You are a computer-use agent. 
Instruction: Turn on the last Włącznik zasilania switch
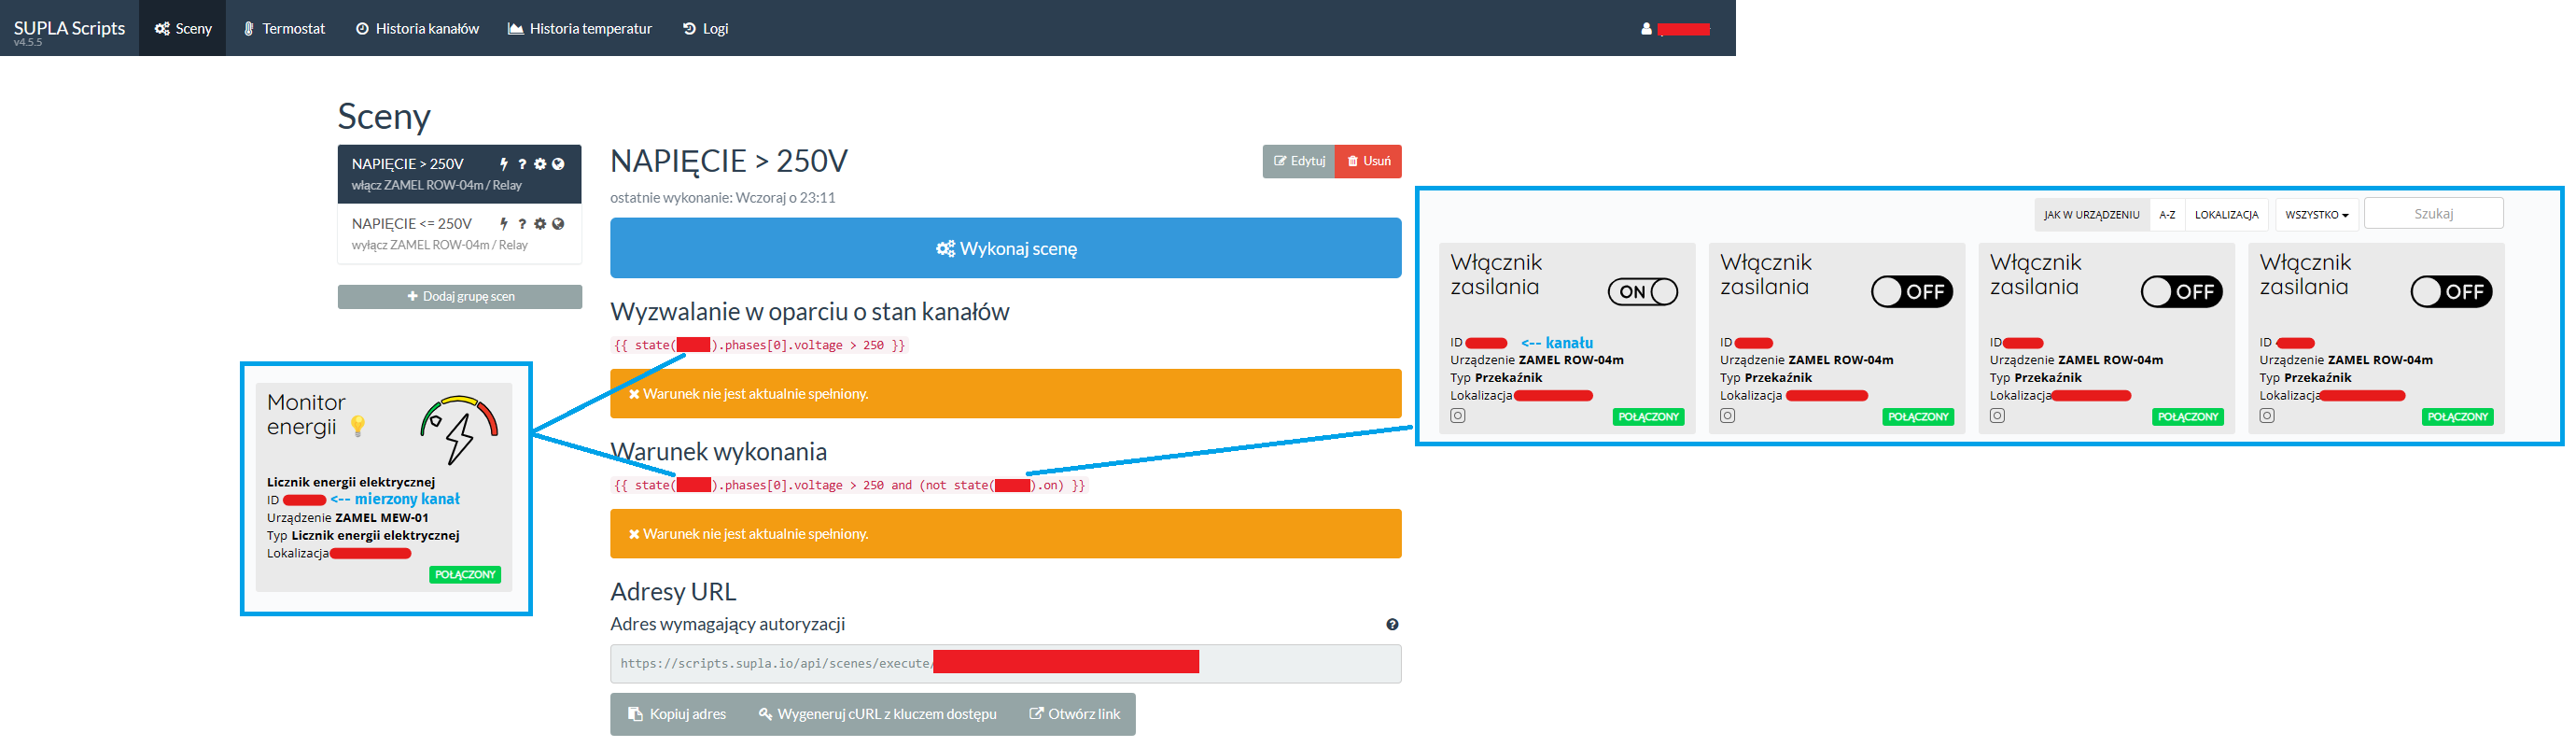(2450, 292)
